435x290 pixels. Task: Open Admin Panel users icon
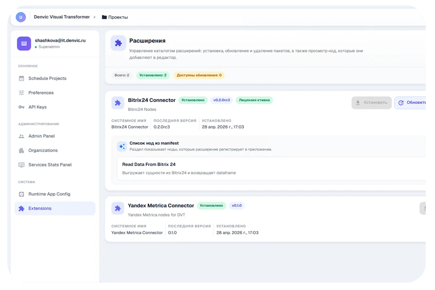click(21, 136)
